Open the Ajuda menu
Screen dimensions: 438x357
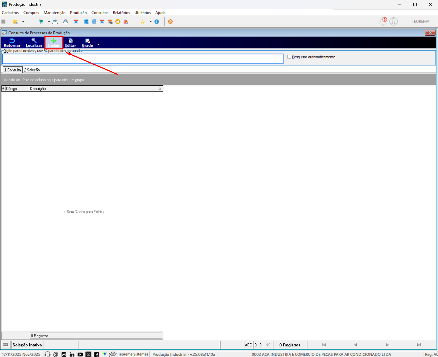coord(160,13)
